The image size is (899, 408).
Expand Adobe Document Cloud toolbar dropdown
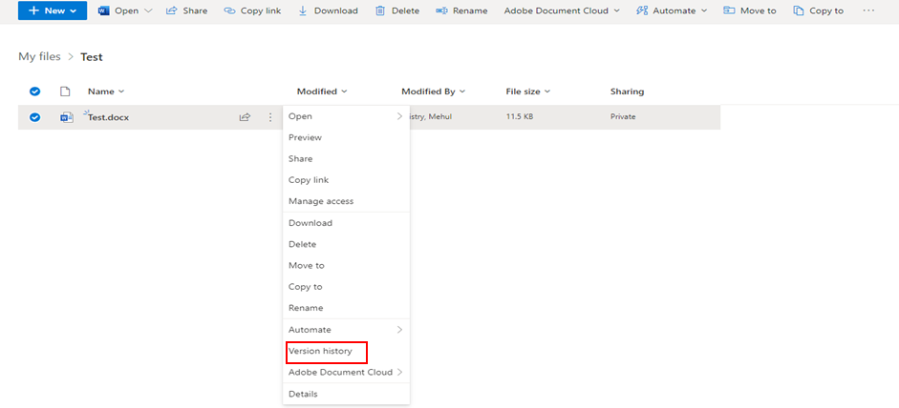point(616,10)
